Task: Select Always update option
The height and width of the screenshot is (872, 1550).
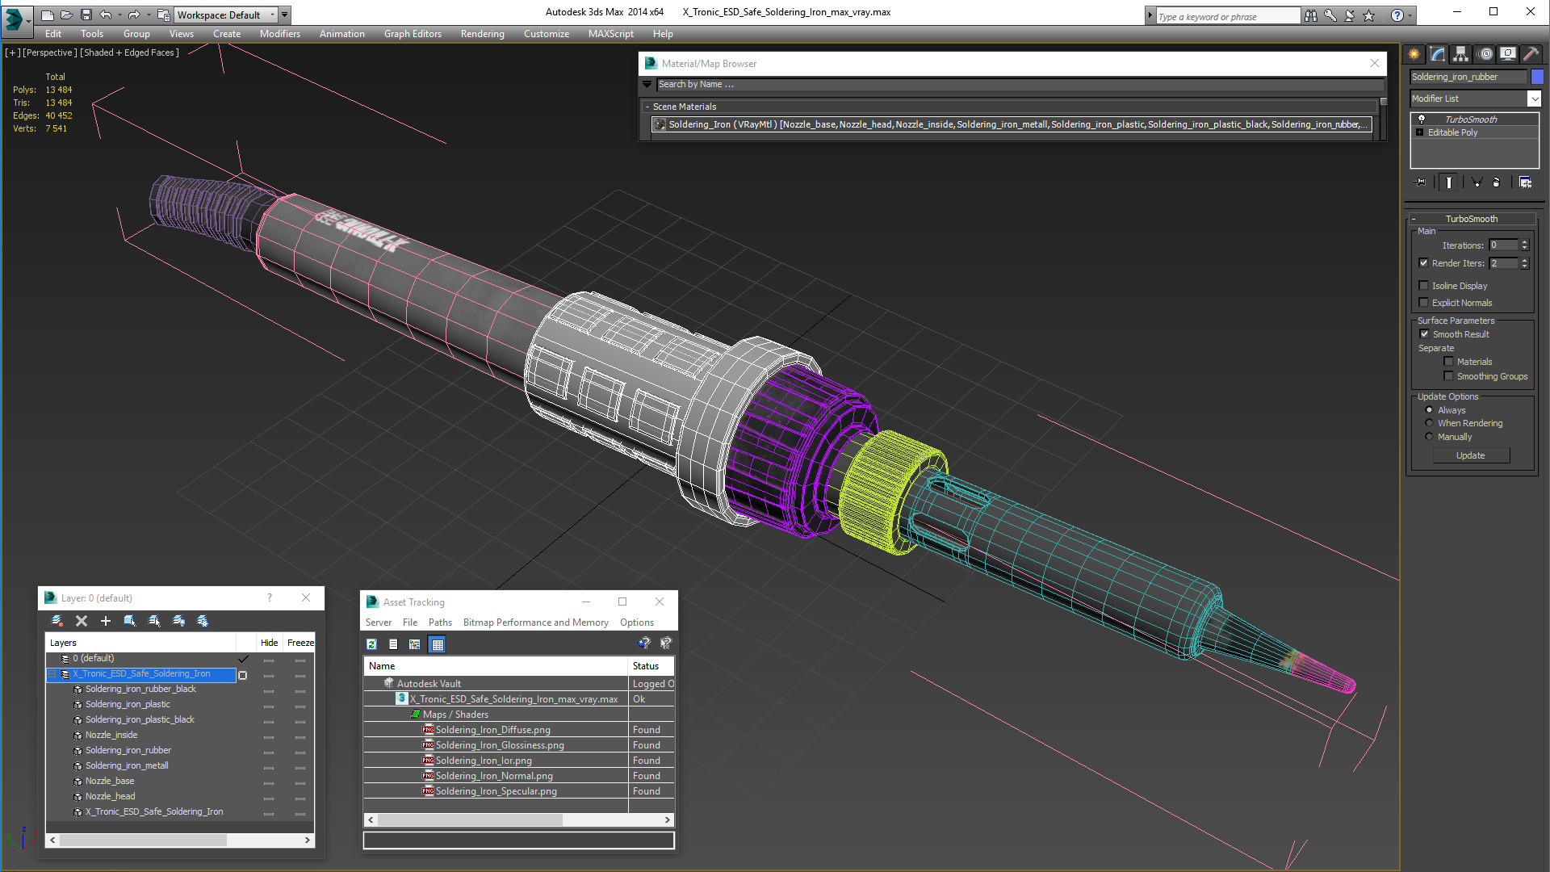Action: pos(1429,410)
